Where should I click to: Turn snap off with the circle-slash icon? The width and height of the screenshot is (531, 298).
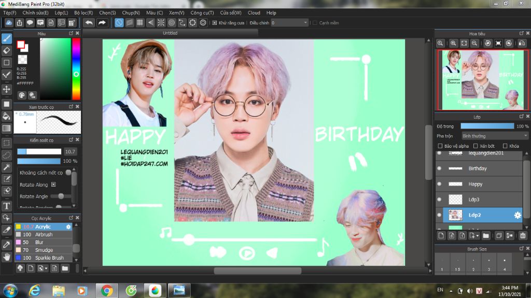coord(119,23)
